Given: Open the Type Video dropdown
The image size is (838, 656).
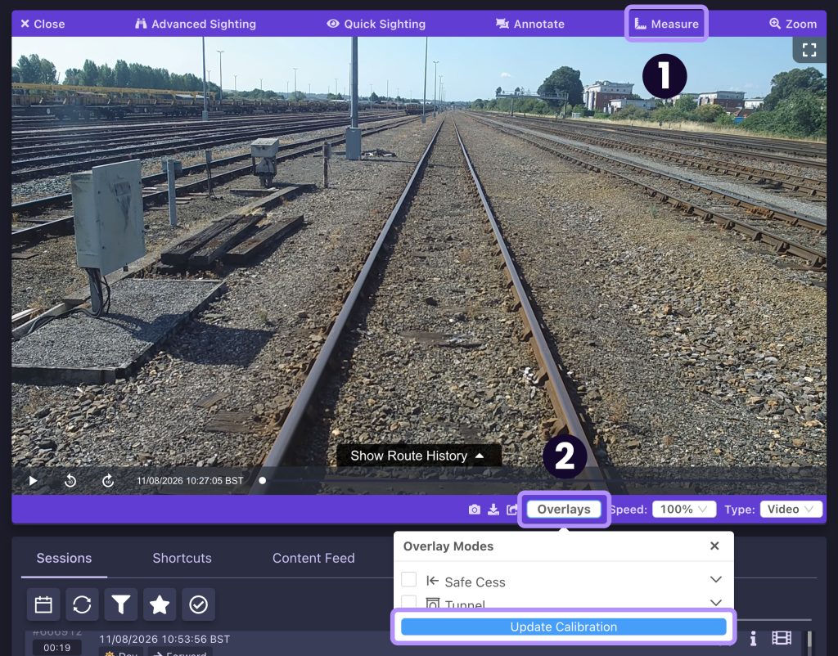Looking at the screenshot, I should [x=791, y=510].
